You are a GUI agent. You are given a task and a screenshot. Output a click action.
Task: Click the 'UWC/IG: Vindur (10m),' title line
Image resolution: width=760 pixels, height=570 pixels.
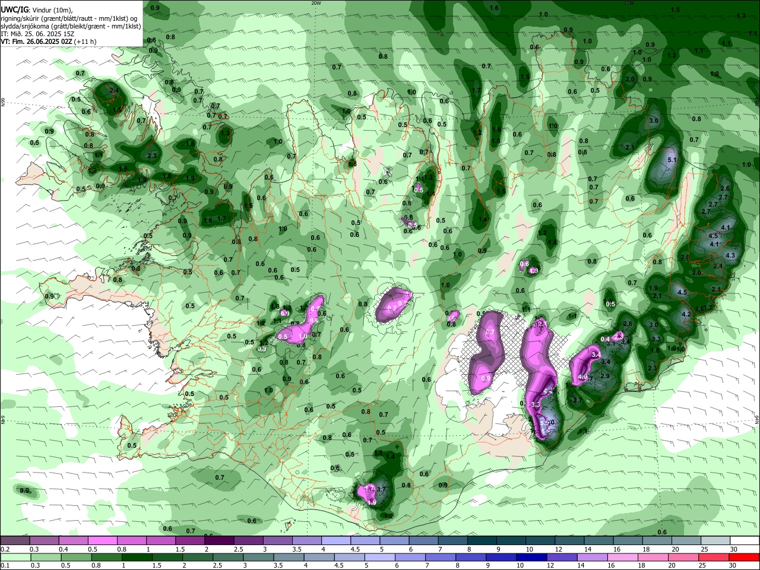(x=37, y=9)
